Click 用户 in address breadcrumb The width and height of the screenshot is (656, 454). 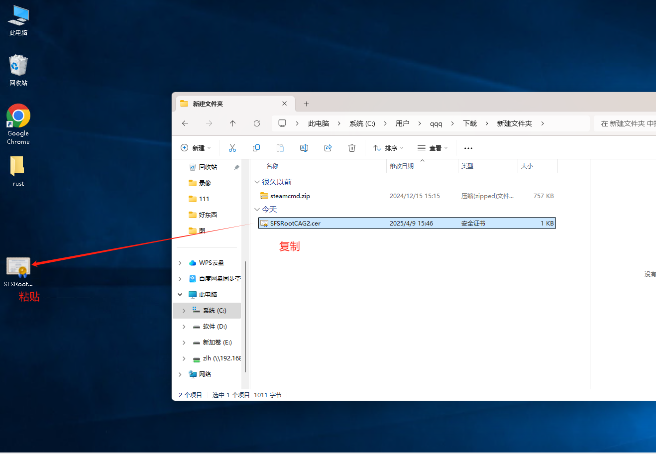(402, 123)
